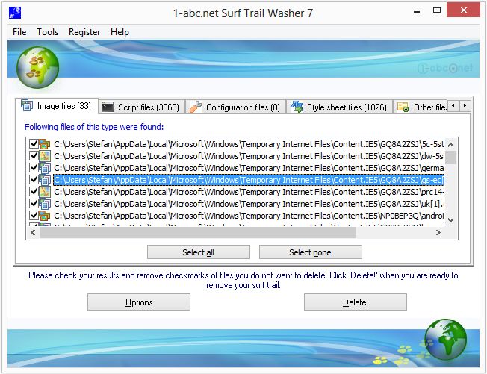Click image icon of androi file

pos(44,216)
